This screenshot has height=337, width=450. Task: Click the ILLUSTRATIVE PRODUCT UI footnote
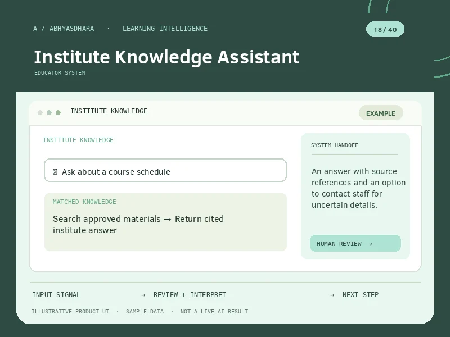(70, 312)
